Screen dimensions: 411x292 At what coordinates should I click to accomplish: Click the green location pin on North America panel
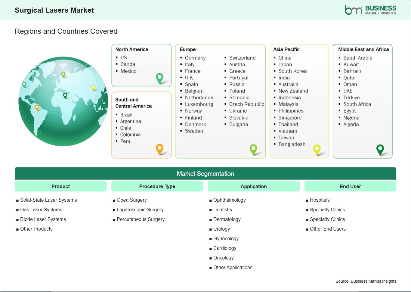coord(159,78)
